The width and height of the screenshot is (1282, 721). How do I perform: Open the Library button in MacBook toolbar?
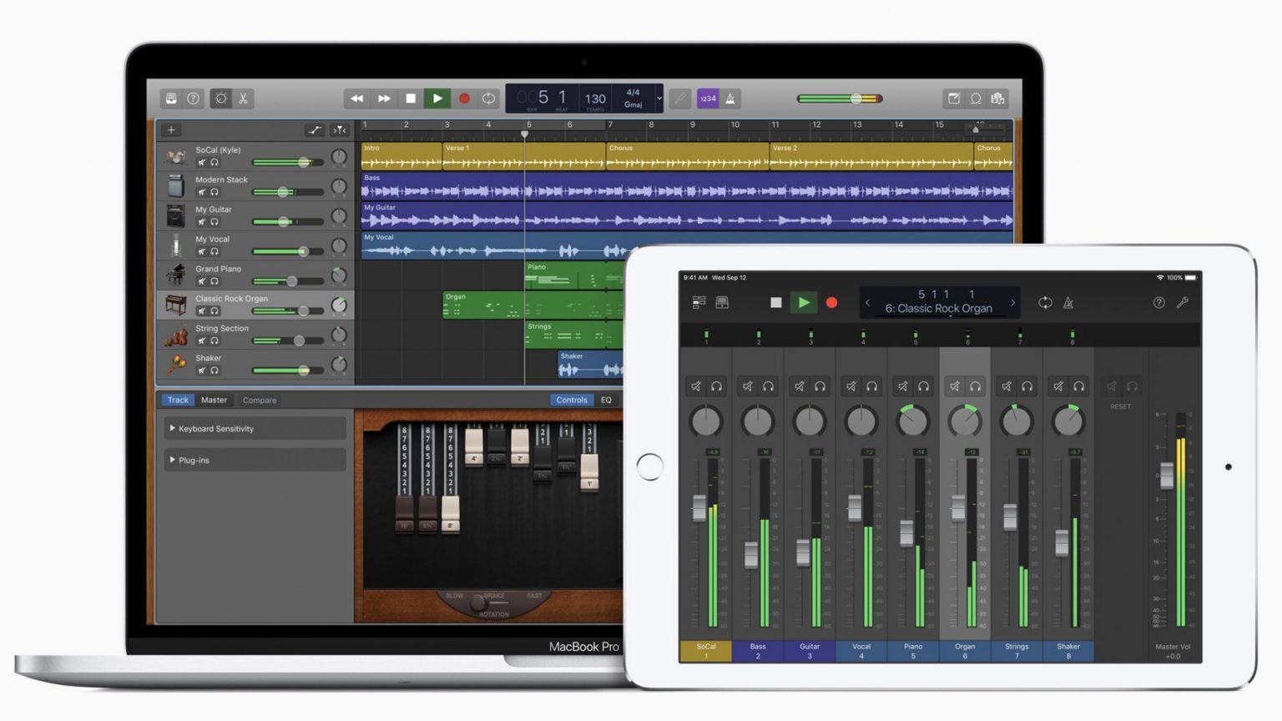[171, 98]
